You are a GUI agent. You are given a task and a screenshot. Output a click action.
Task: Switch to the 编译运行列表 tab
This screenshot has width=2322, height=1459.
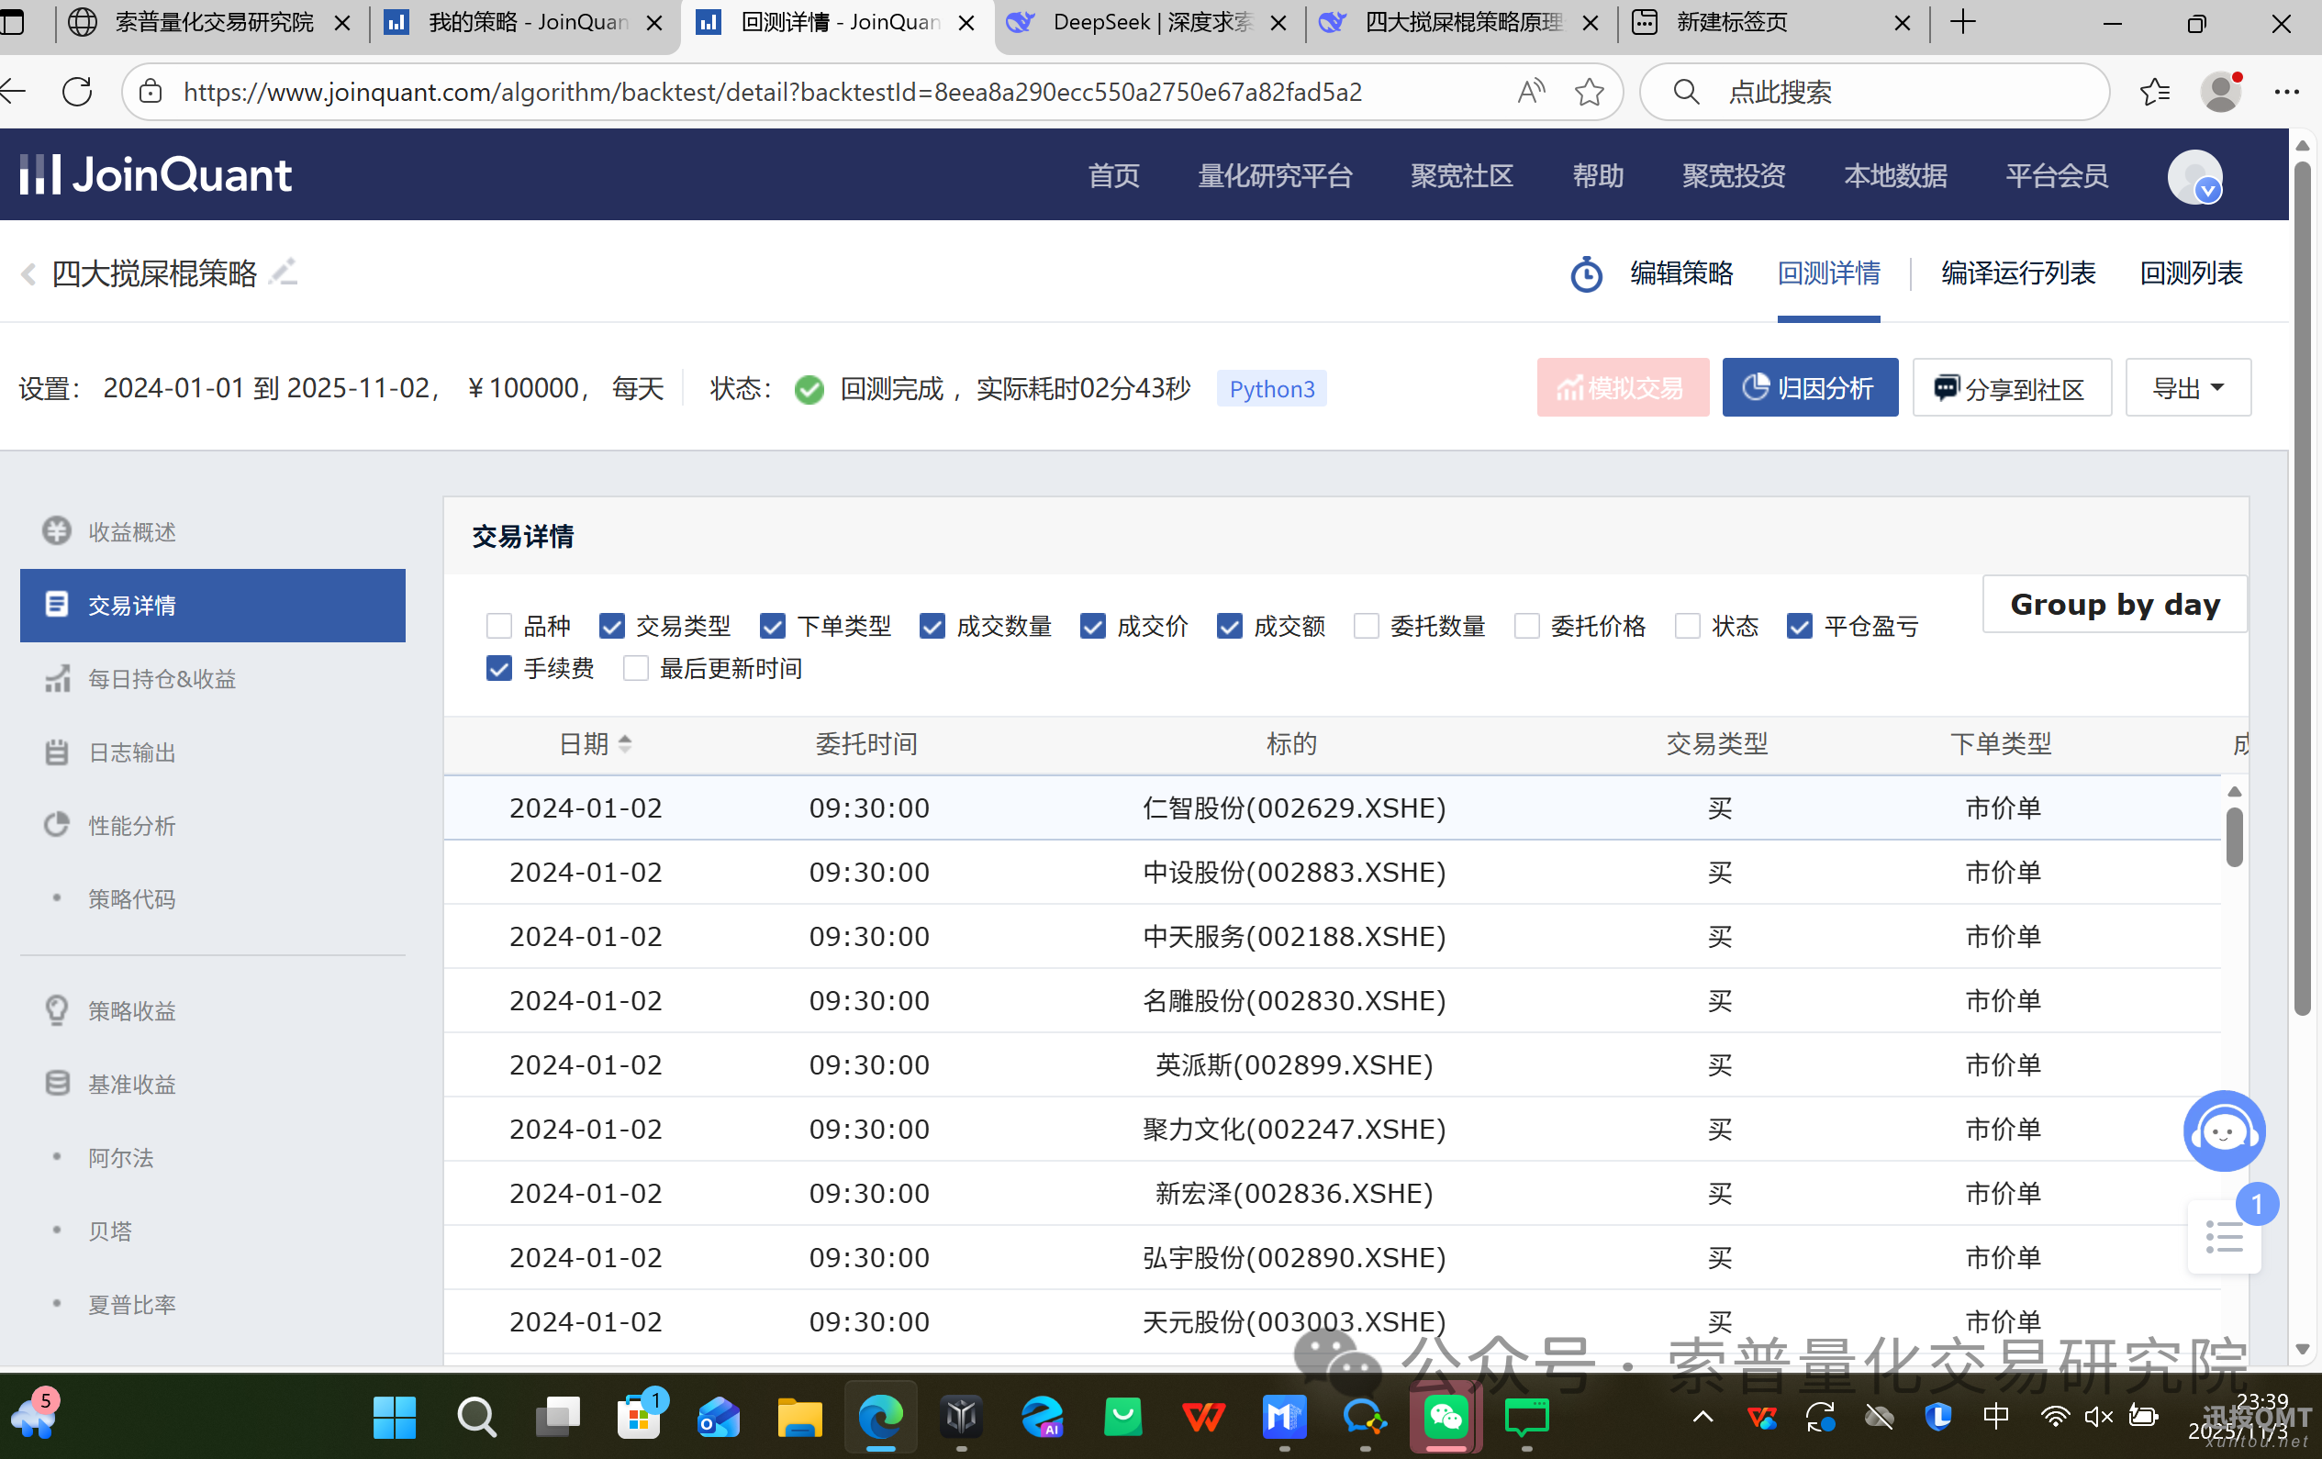pos(2017,273)
